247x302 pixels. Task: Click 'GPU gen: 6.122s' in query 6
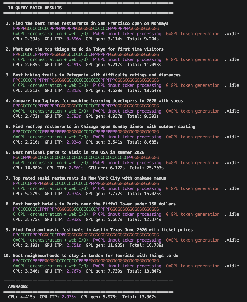(x=106, y=168)
